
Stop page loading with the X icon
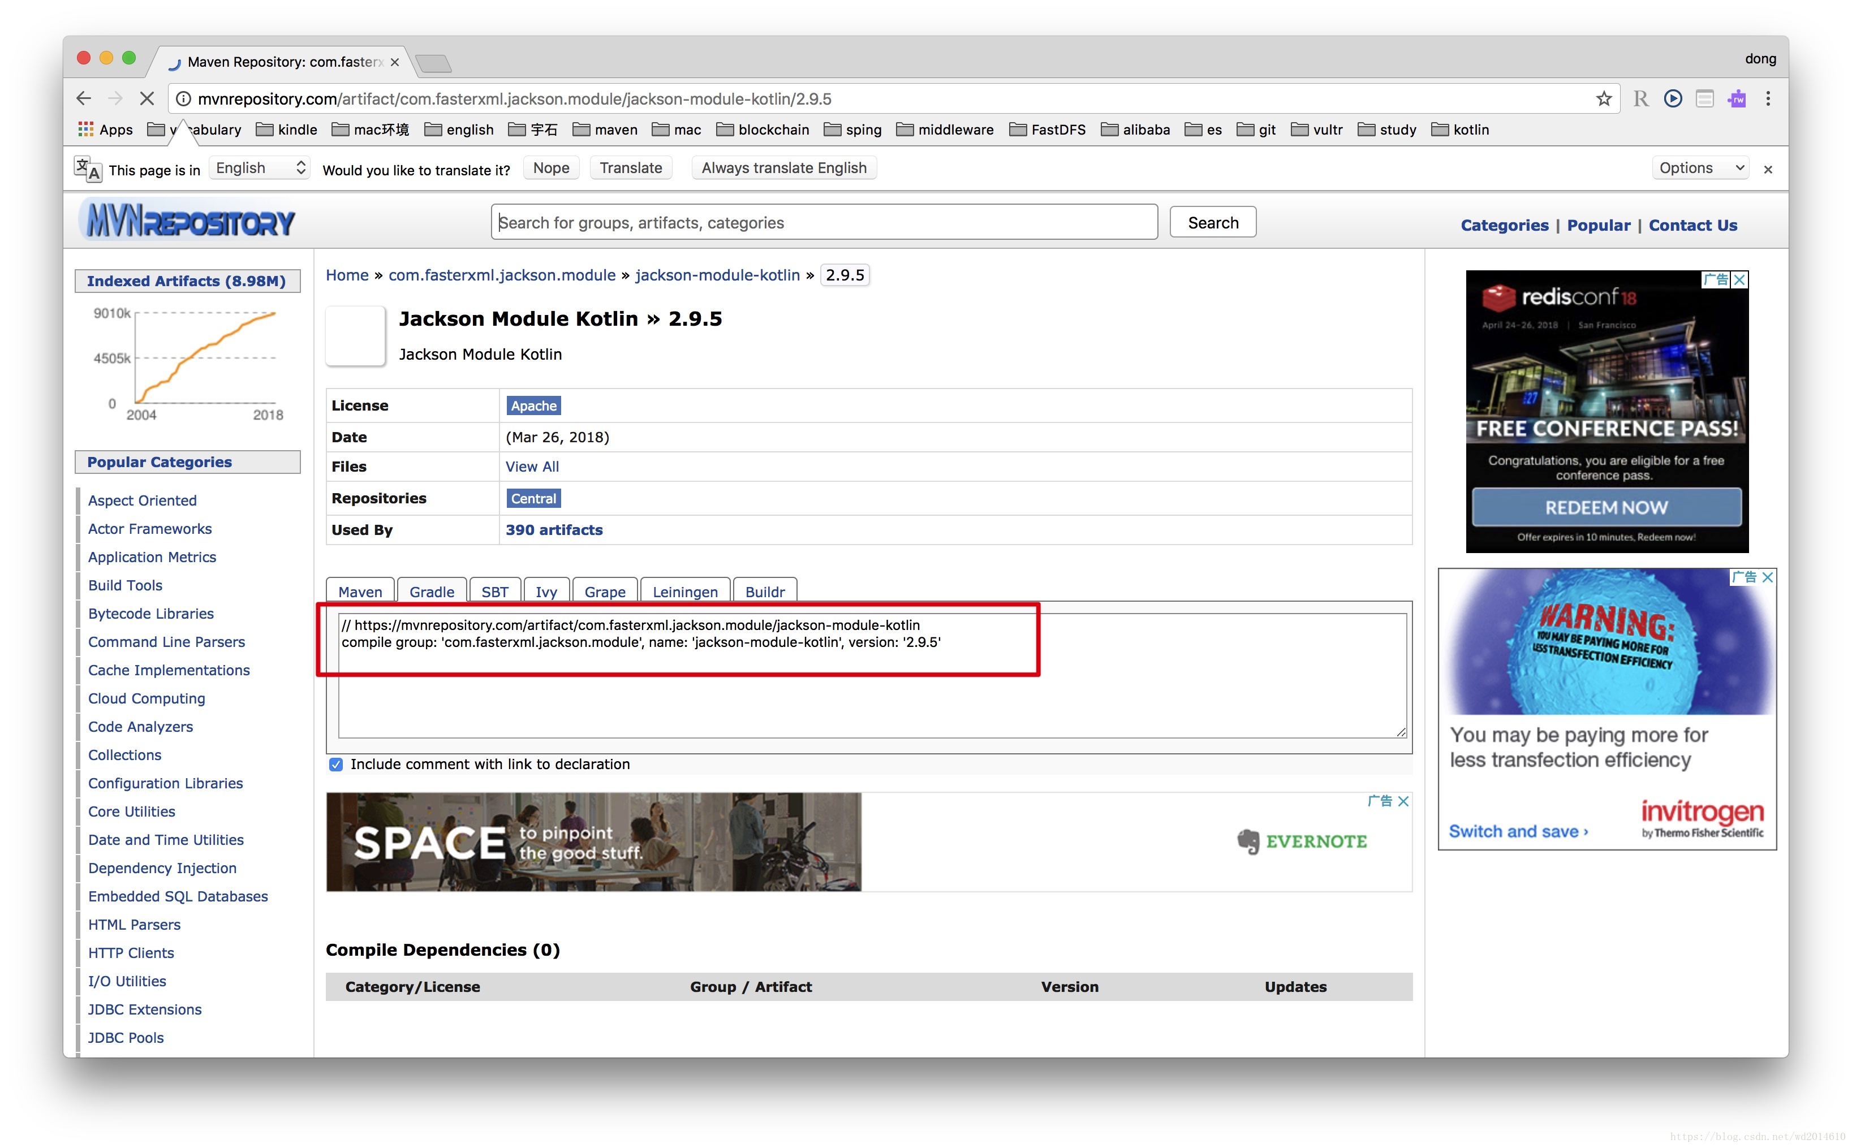click(x=147, y=99)
